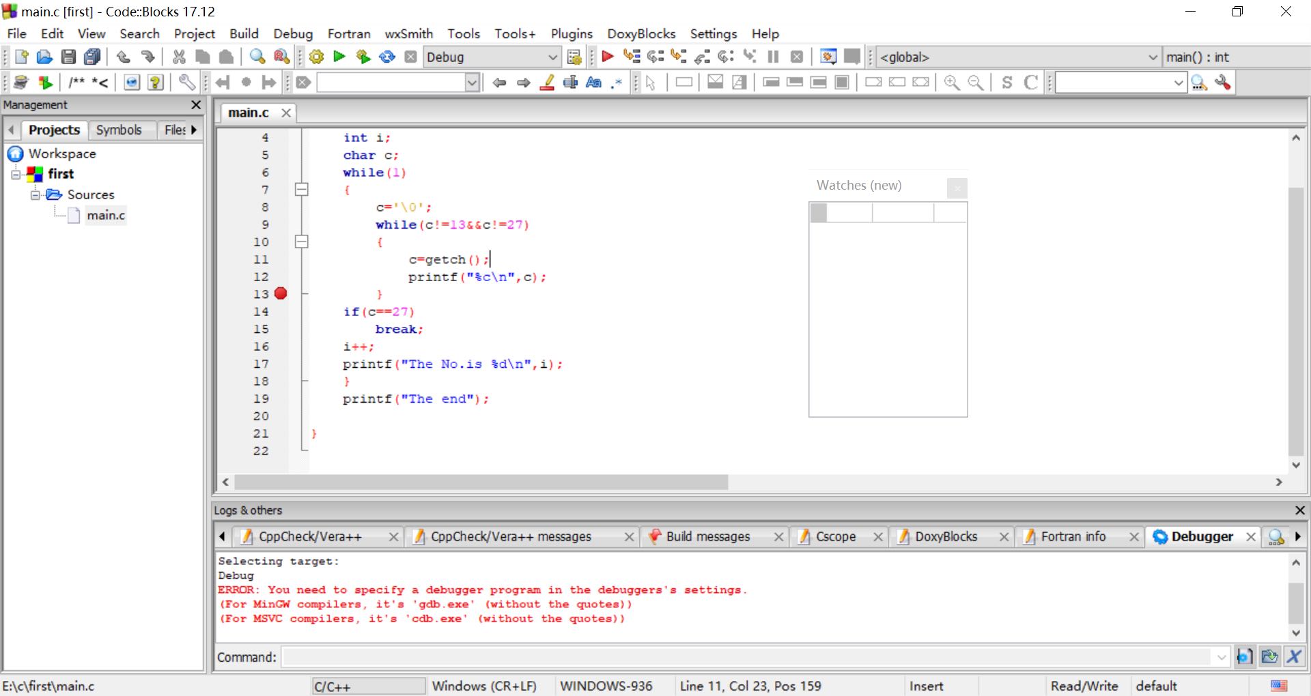Image resolution: width=1311 pixels, height=696 pixels.
Task: Click the Build gear icon
Action: click(x=316, y=57)
